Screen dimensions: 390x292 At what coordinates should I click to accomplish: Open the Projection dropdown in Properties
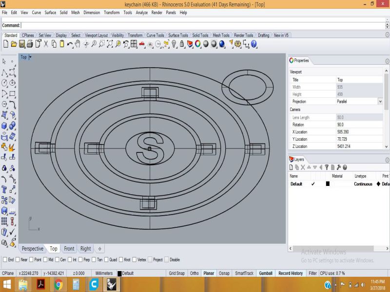pyautogui.click(x=380, y=101)
